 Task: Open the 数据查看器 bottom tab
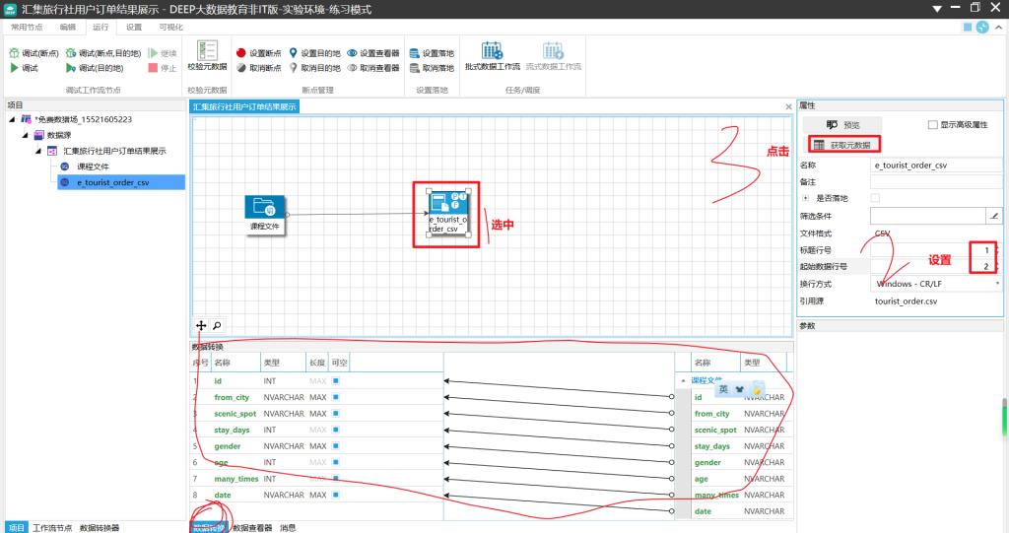pyautogui.click(x=252, y=528)
